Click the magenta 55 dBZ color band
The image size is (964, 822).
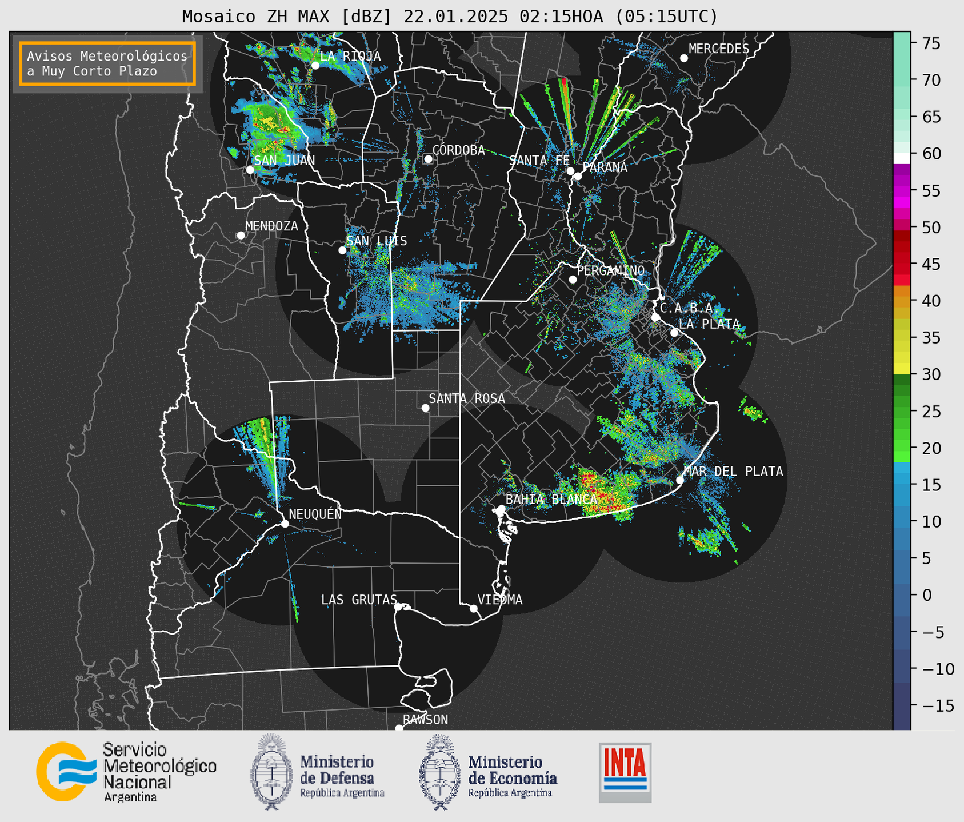(902, 190)
